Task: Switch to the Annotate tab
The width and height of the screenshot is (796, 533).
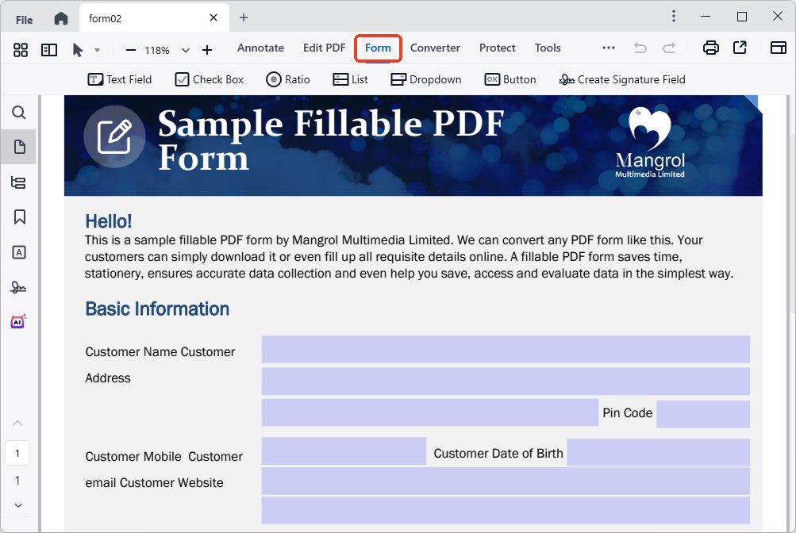Action: coord(260,48)
